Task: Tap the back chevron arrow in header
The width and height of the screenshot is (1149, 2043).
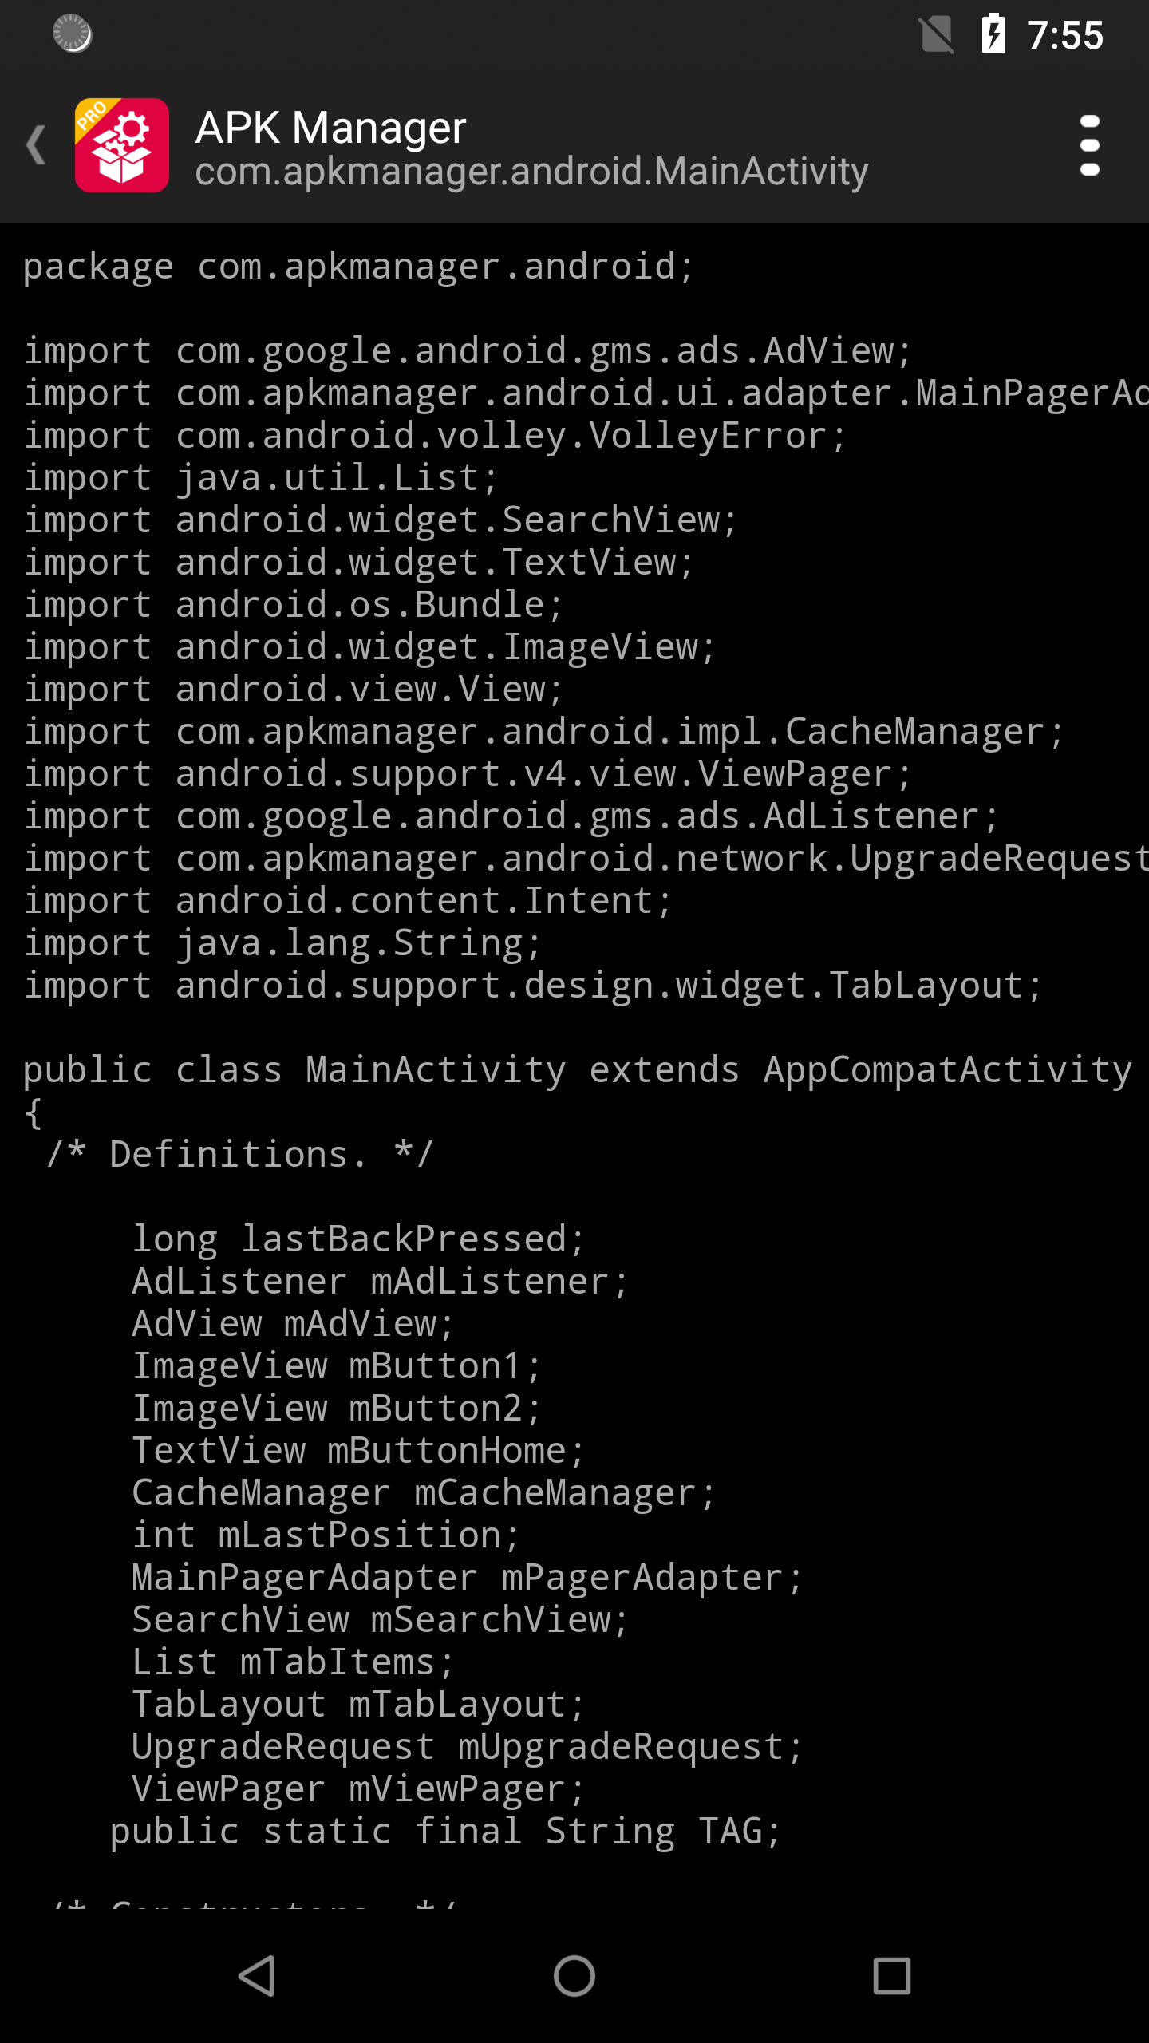Action: tap(36, 145)
